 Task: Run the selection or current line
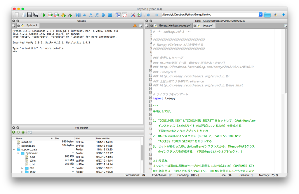click(63, 15)
